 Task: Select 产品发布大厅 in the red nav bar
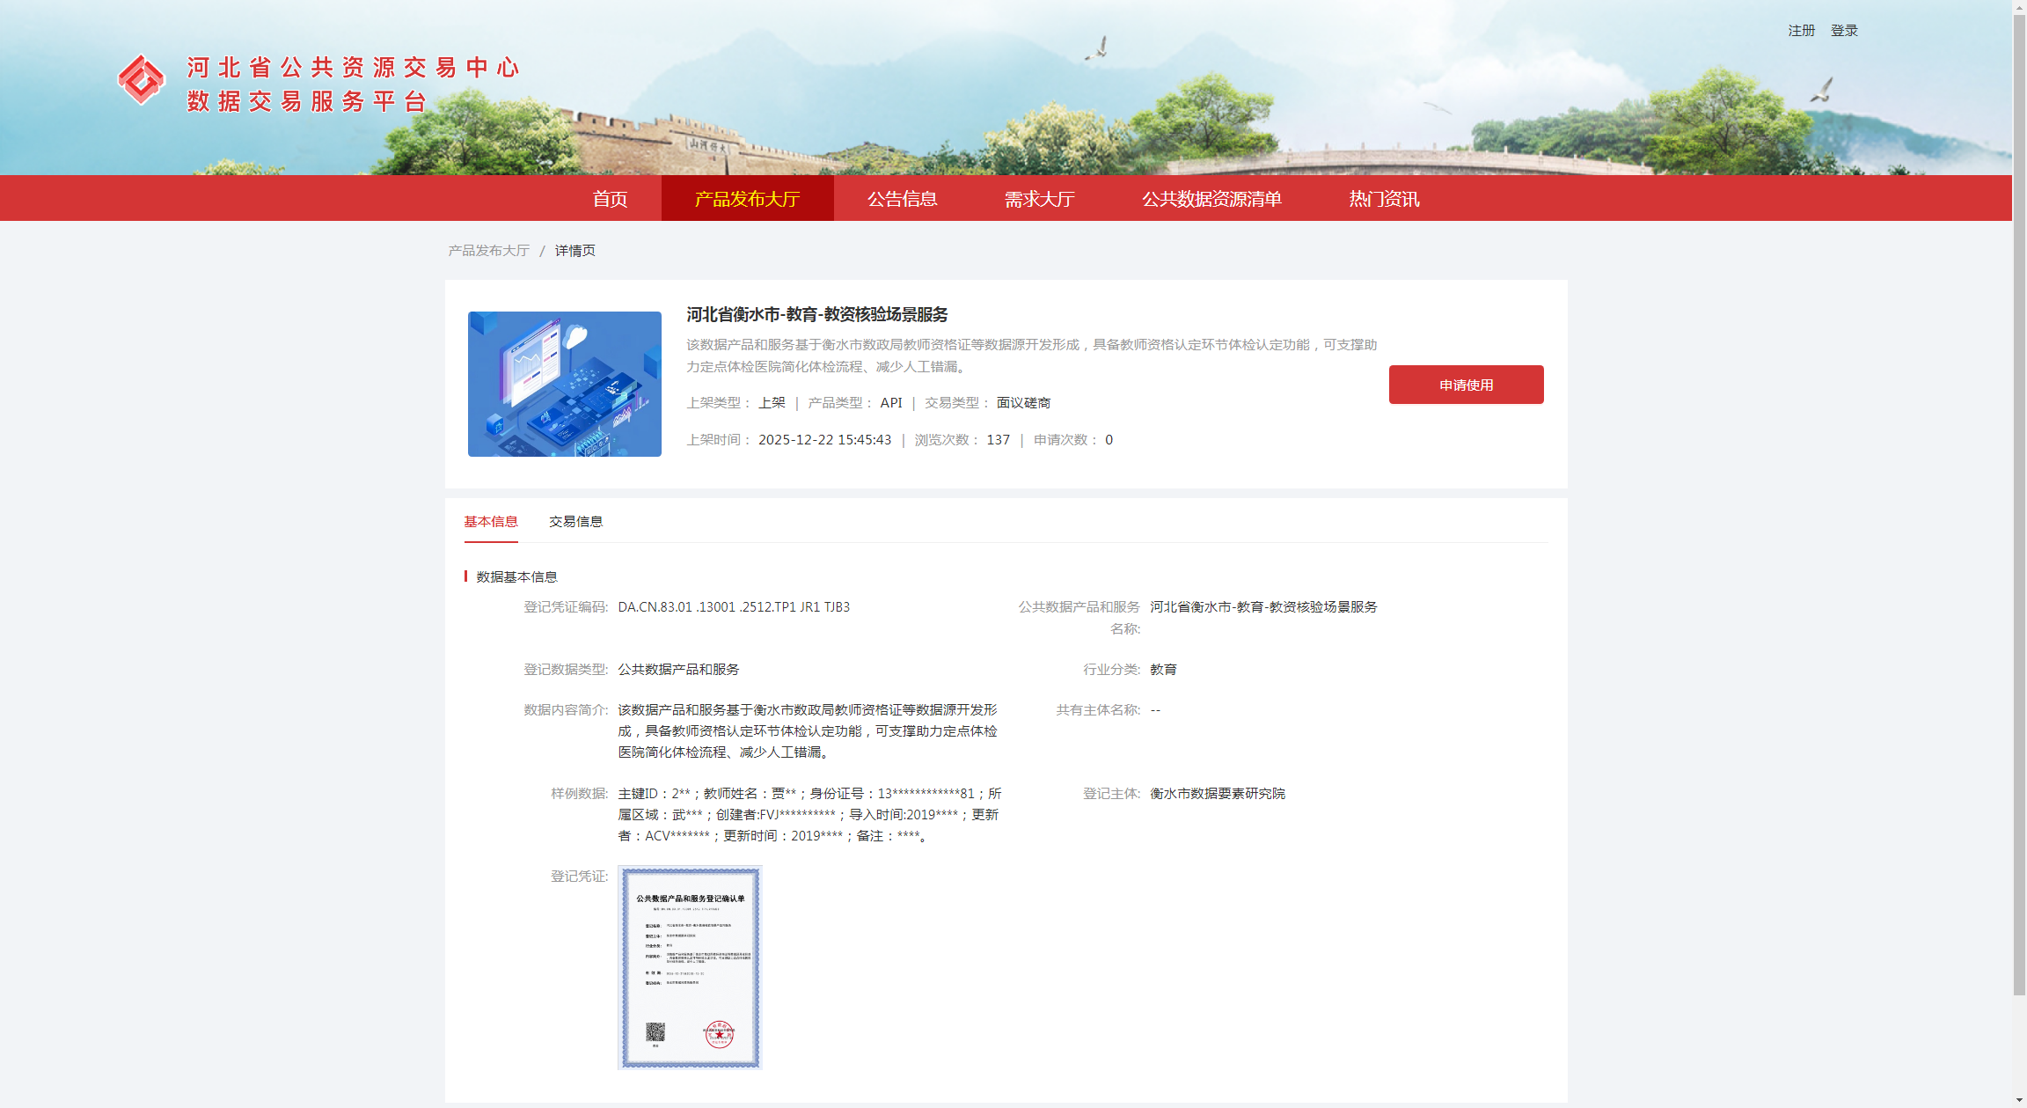pyautogui.click(x=747, y=199)
